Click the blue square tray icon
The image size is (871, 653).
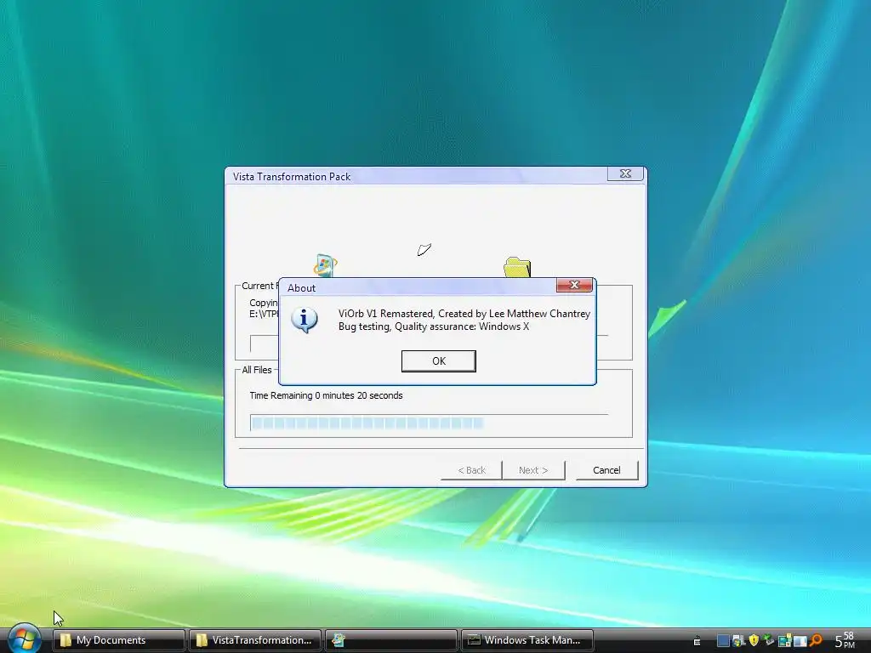pyautogui.click(x=723, y=641)
